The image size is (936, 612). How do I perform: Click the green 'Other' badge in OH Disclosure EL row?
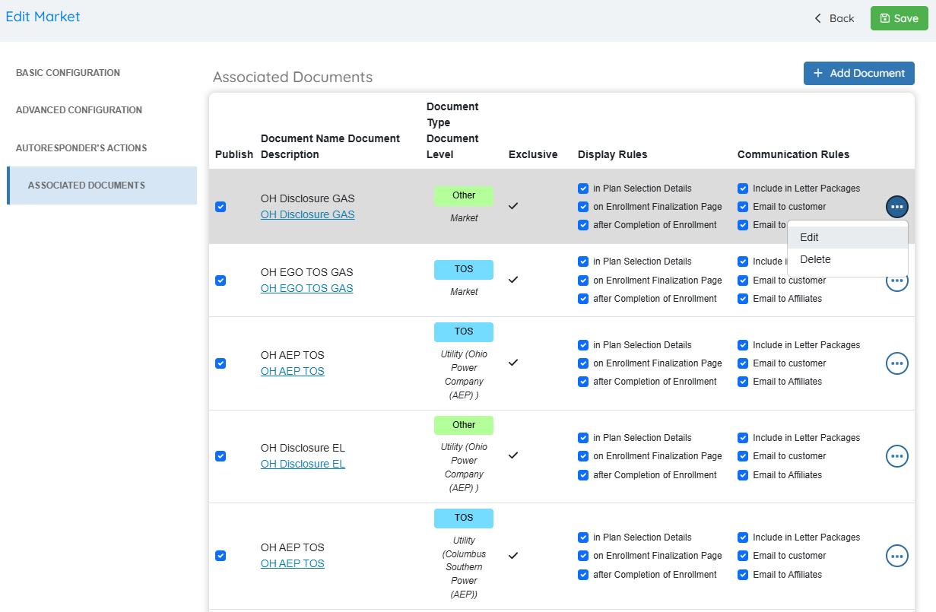tap(464, 425)
